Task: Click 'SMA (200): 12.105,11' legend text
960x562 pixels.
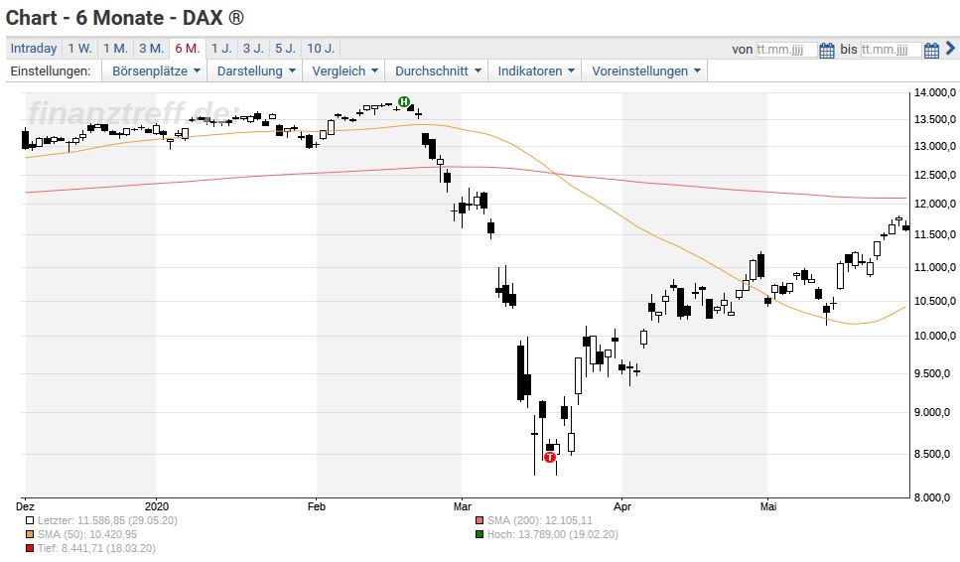Action: click(540, 521)
